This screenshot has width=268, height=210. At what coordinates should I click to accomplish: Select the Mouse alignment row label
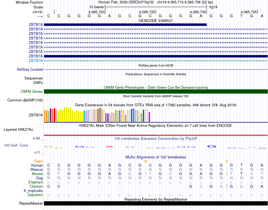(x=37, y=174)
